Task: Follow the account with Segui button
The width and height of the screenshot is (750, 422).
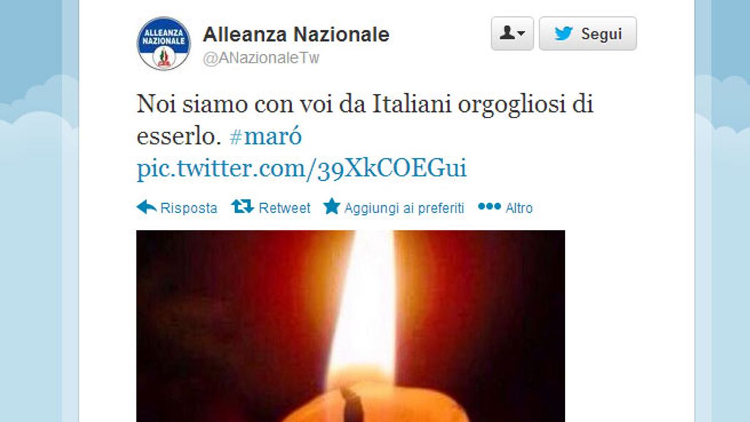Action: coord(587,34)
